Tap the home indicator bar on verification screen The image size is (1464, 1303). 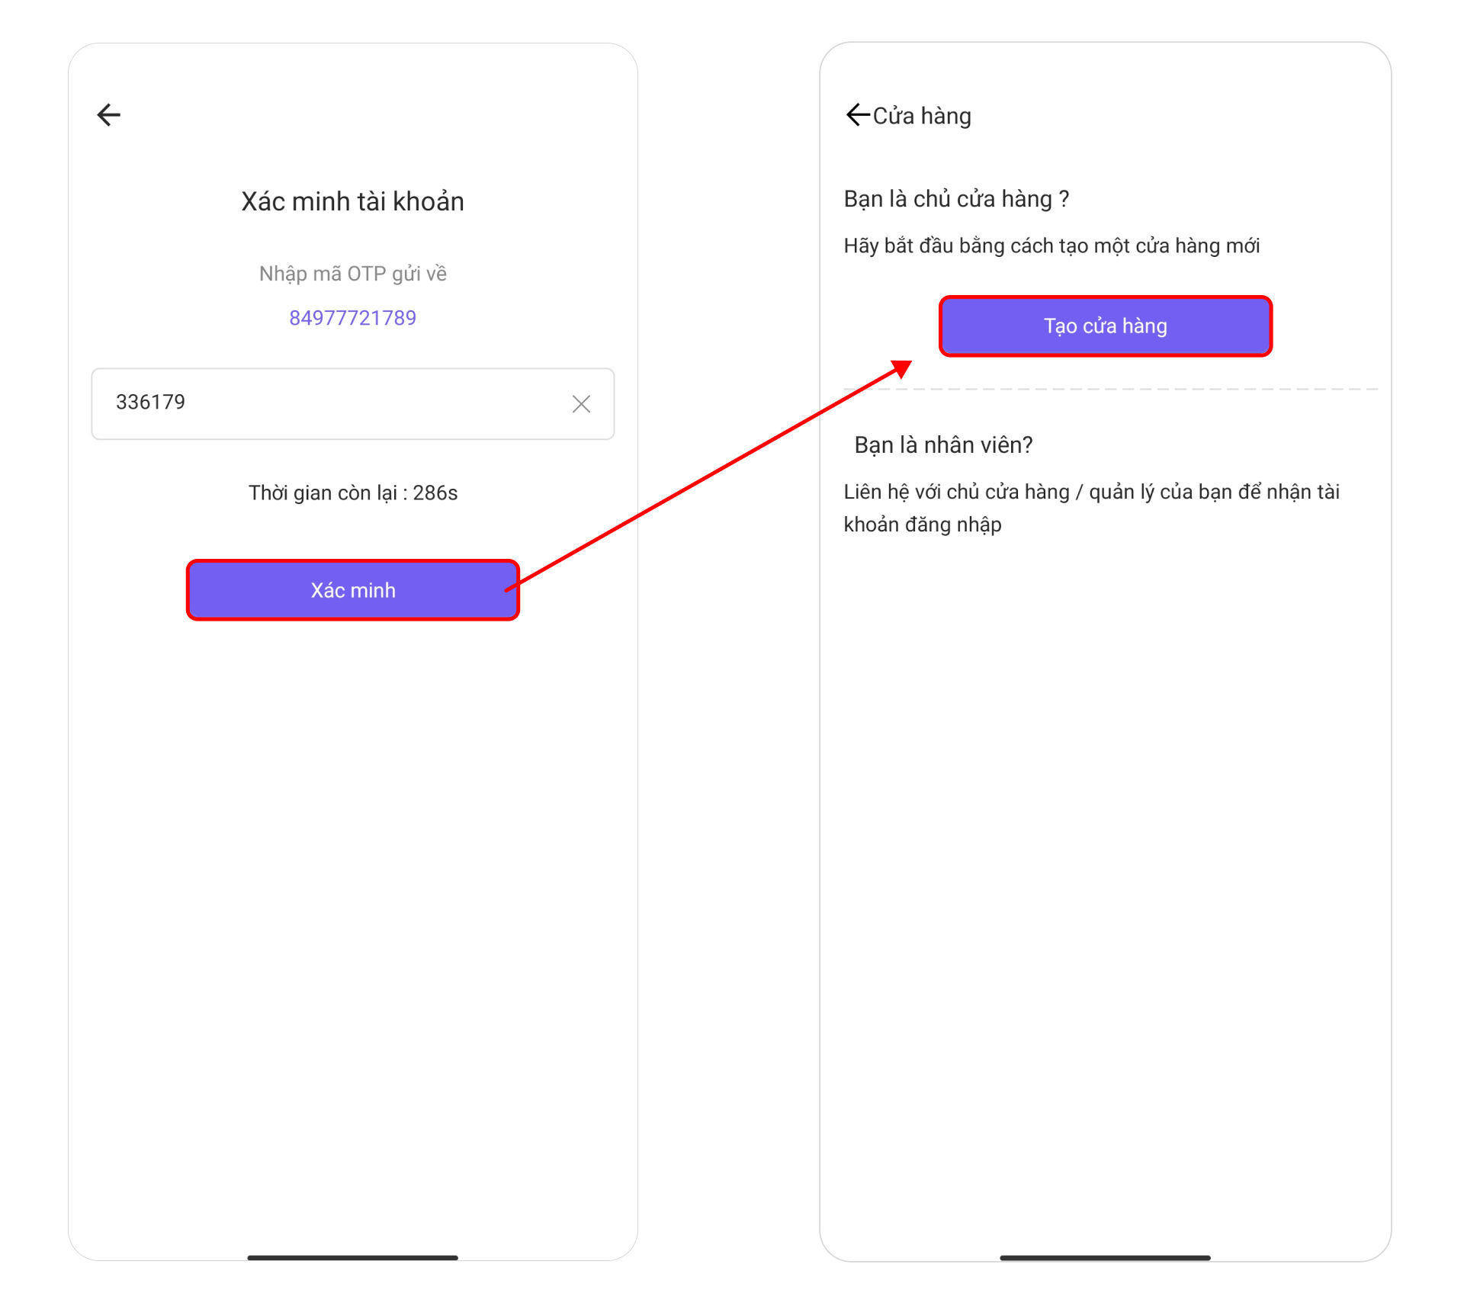[x=352, y=1258]
